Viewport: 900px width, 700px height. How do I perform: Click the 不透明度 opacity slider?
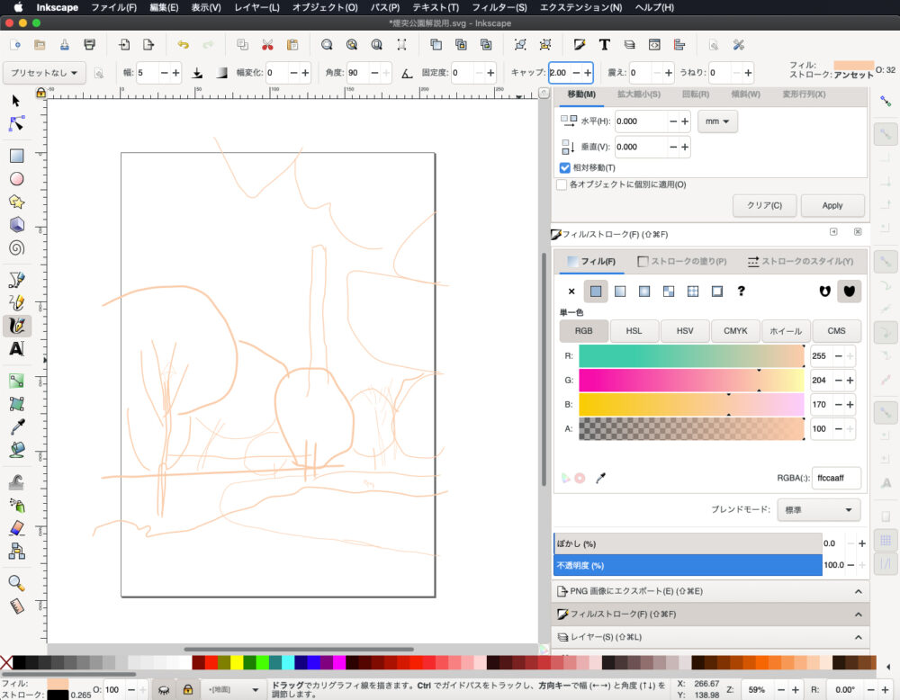point(687,565)
